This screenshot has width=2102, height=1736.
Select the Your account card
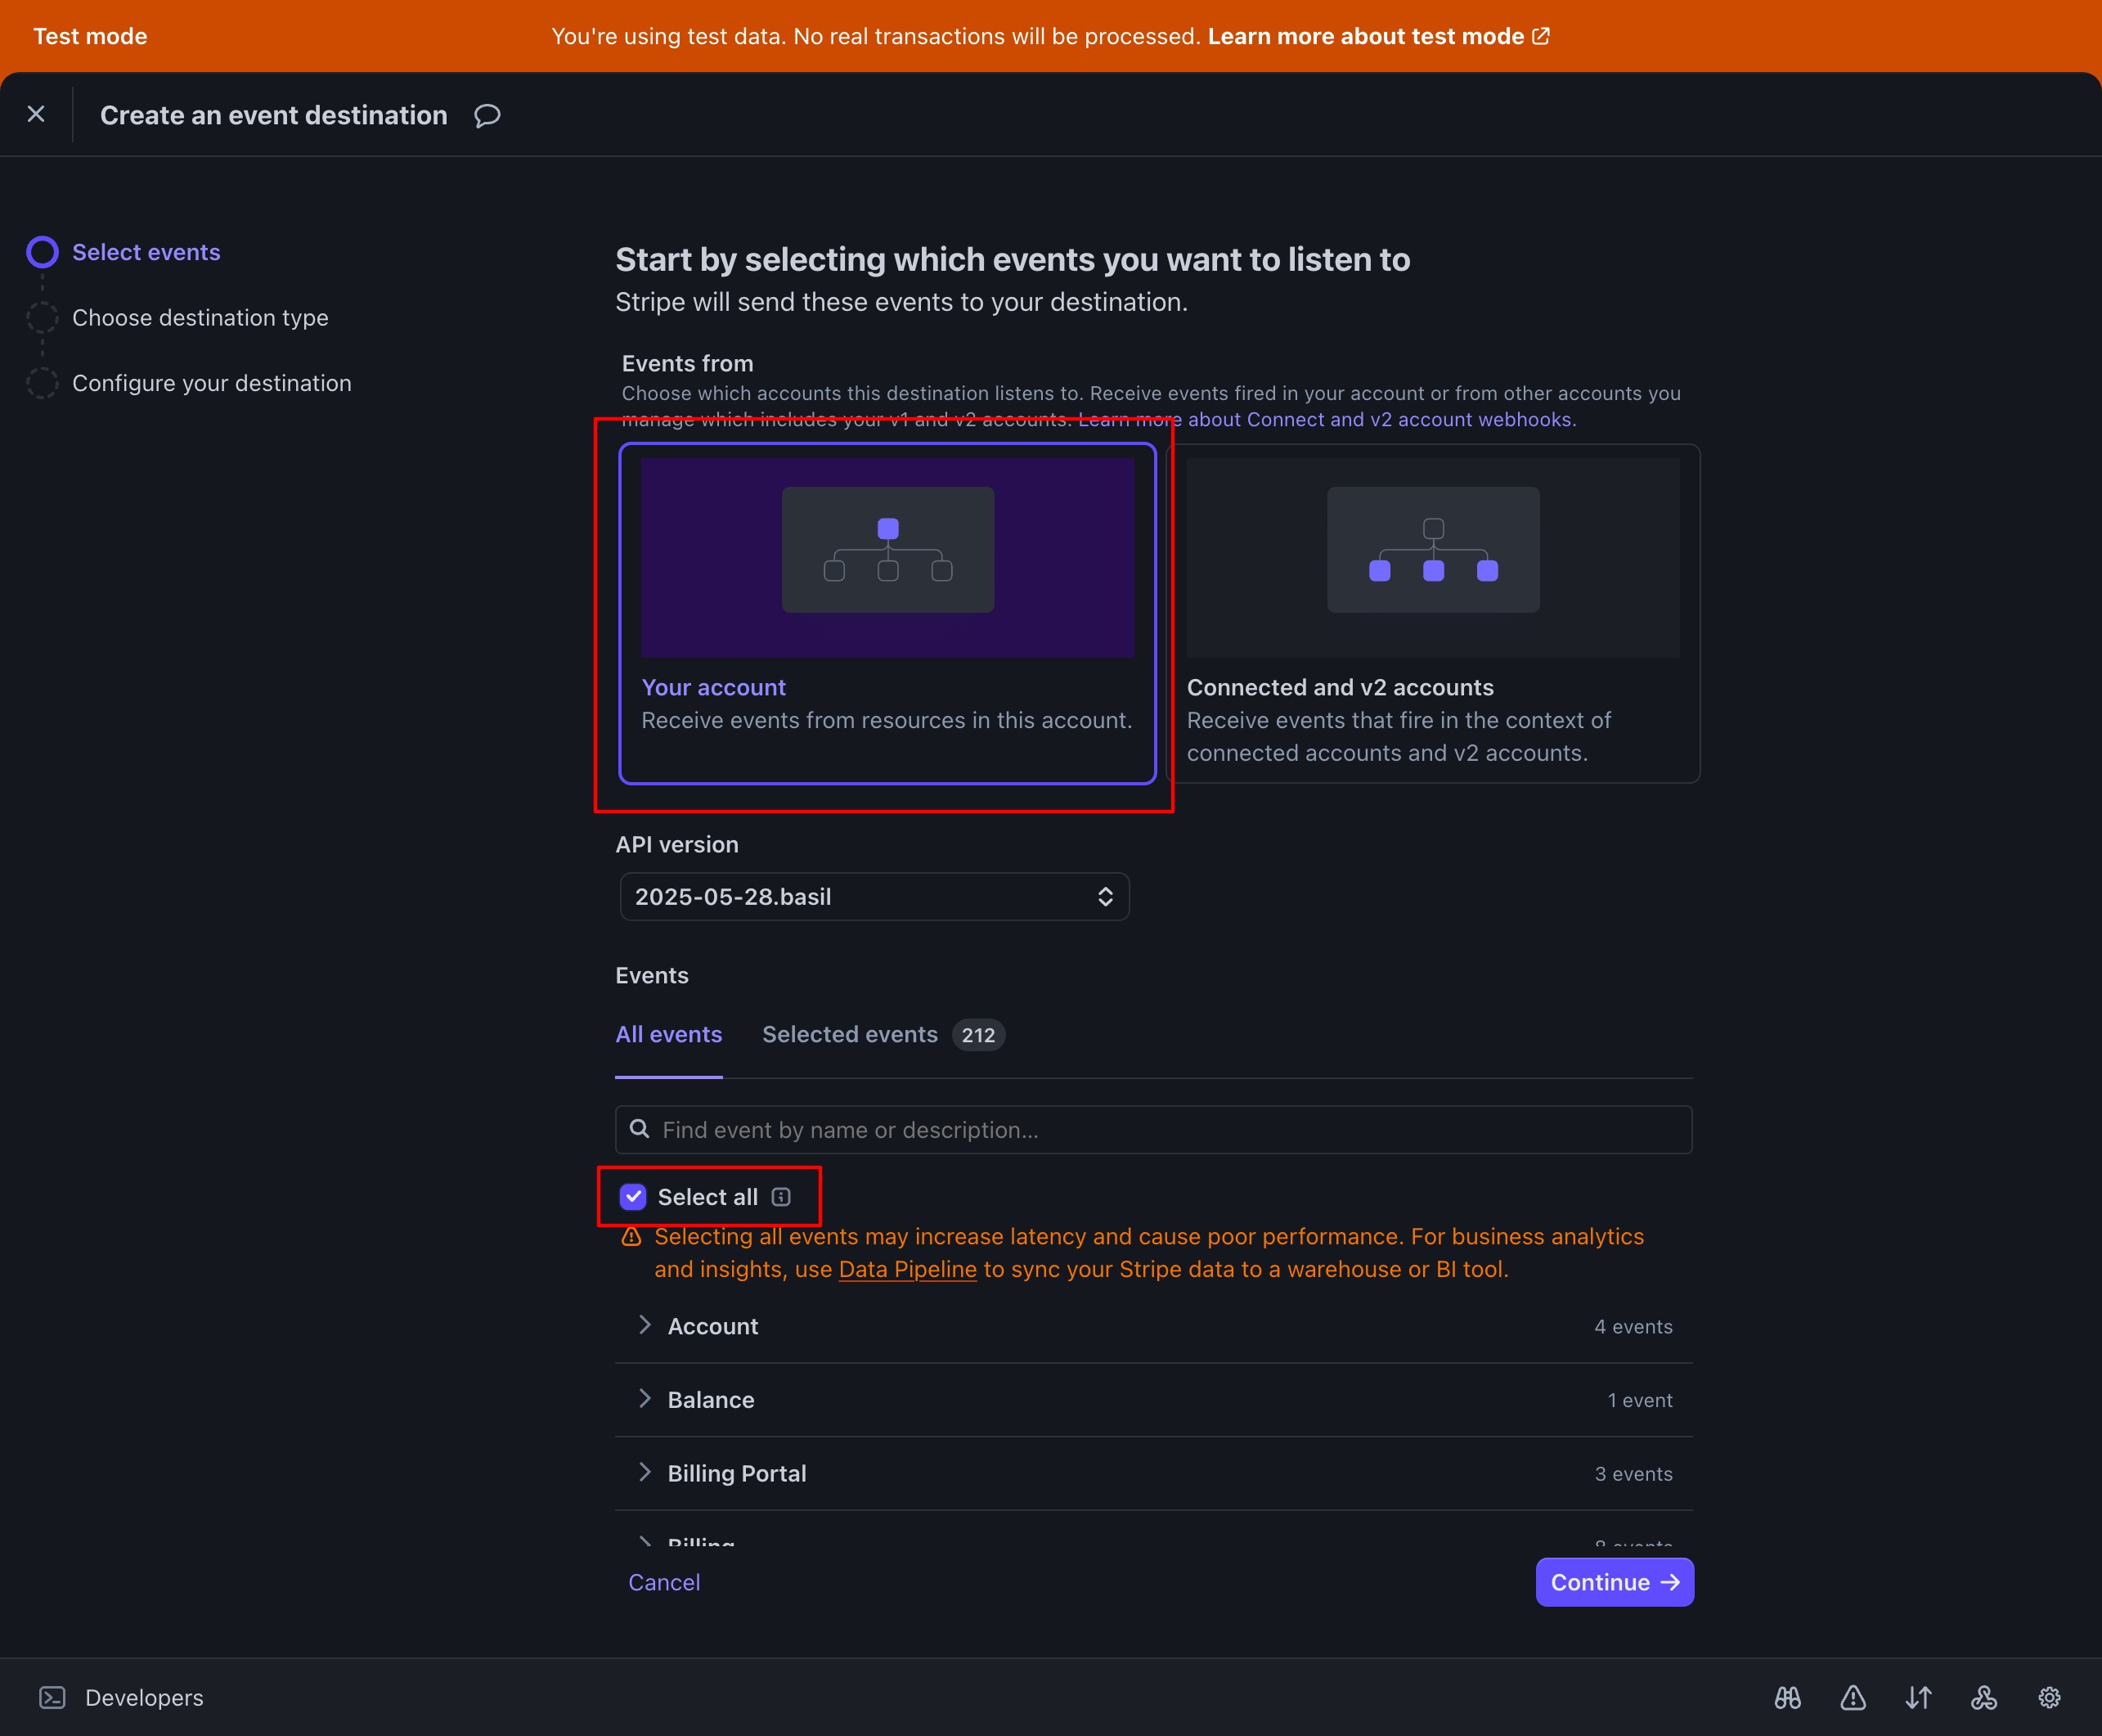tap(887, 613)
